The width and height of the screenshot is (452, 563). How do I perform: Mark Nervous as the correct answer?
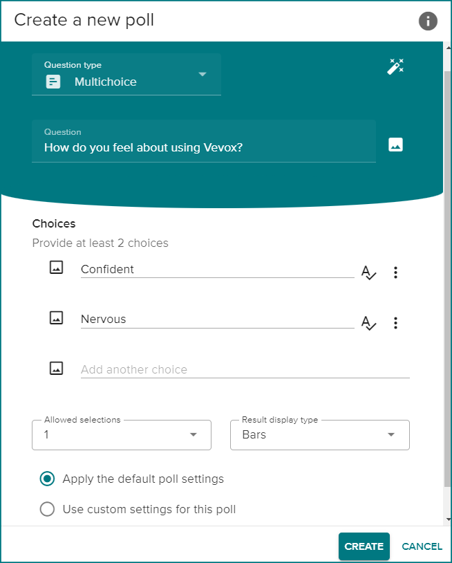368,323
